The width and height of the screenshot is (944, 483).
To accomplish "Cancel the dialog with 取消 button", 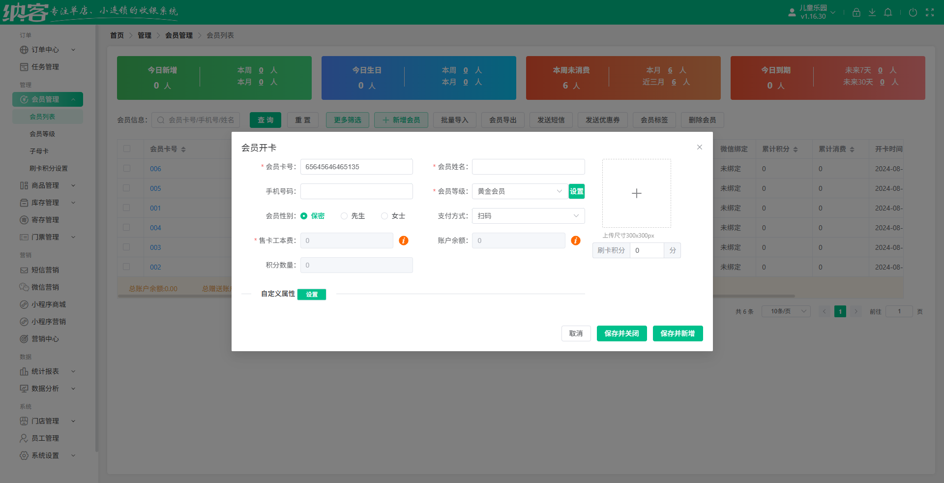I will 576,333.
